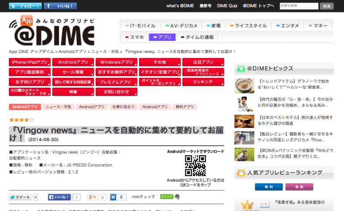Screen dimensions: 344x211
Task: Open the おすすめ無料アプリ red menu
Action: click(x=117, y=72)
